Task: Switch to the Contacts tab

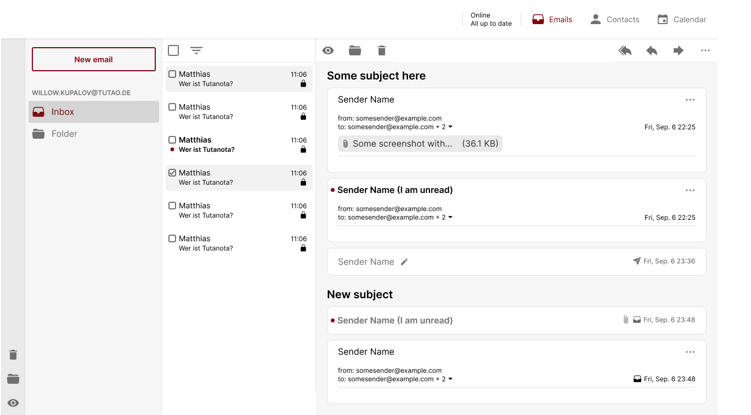Action: (x=614, y=19)
